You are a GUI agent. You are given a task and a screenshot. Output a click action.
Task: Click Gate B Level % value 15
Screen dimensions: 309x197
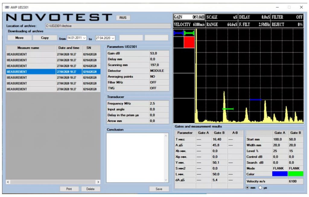pyautogui.click(x=296, y=151)
